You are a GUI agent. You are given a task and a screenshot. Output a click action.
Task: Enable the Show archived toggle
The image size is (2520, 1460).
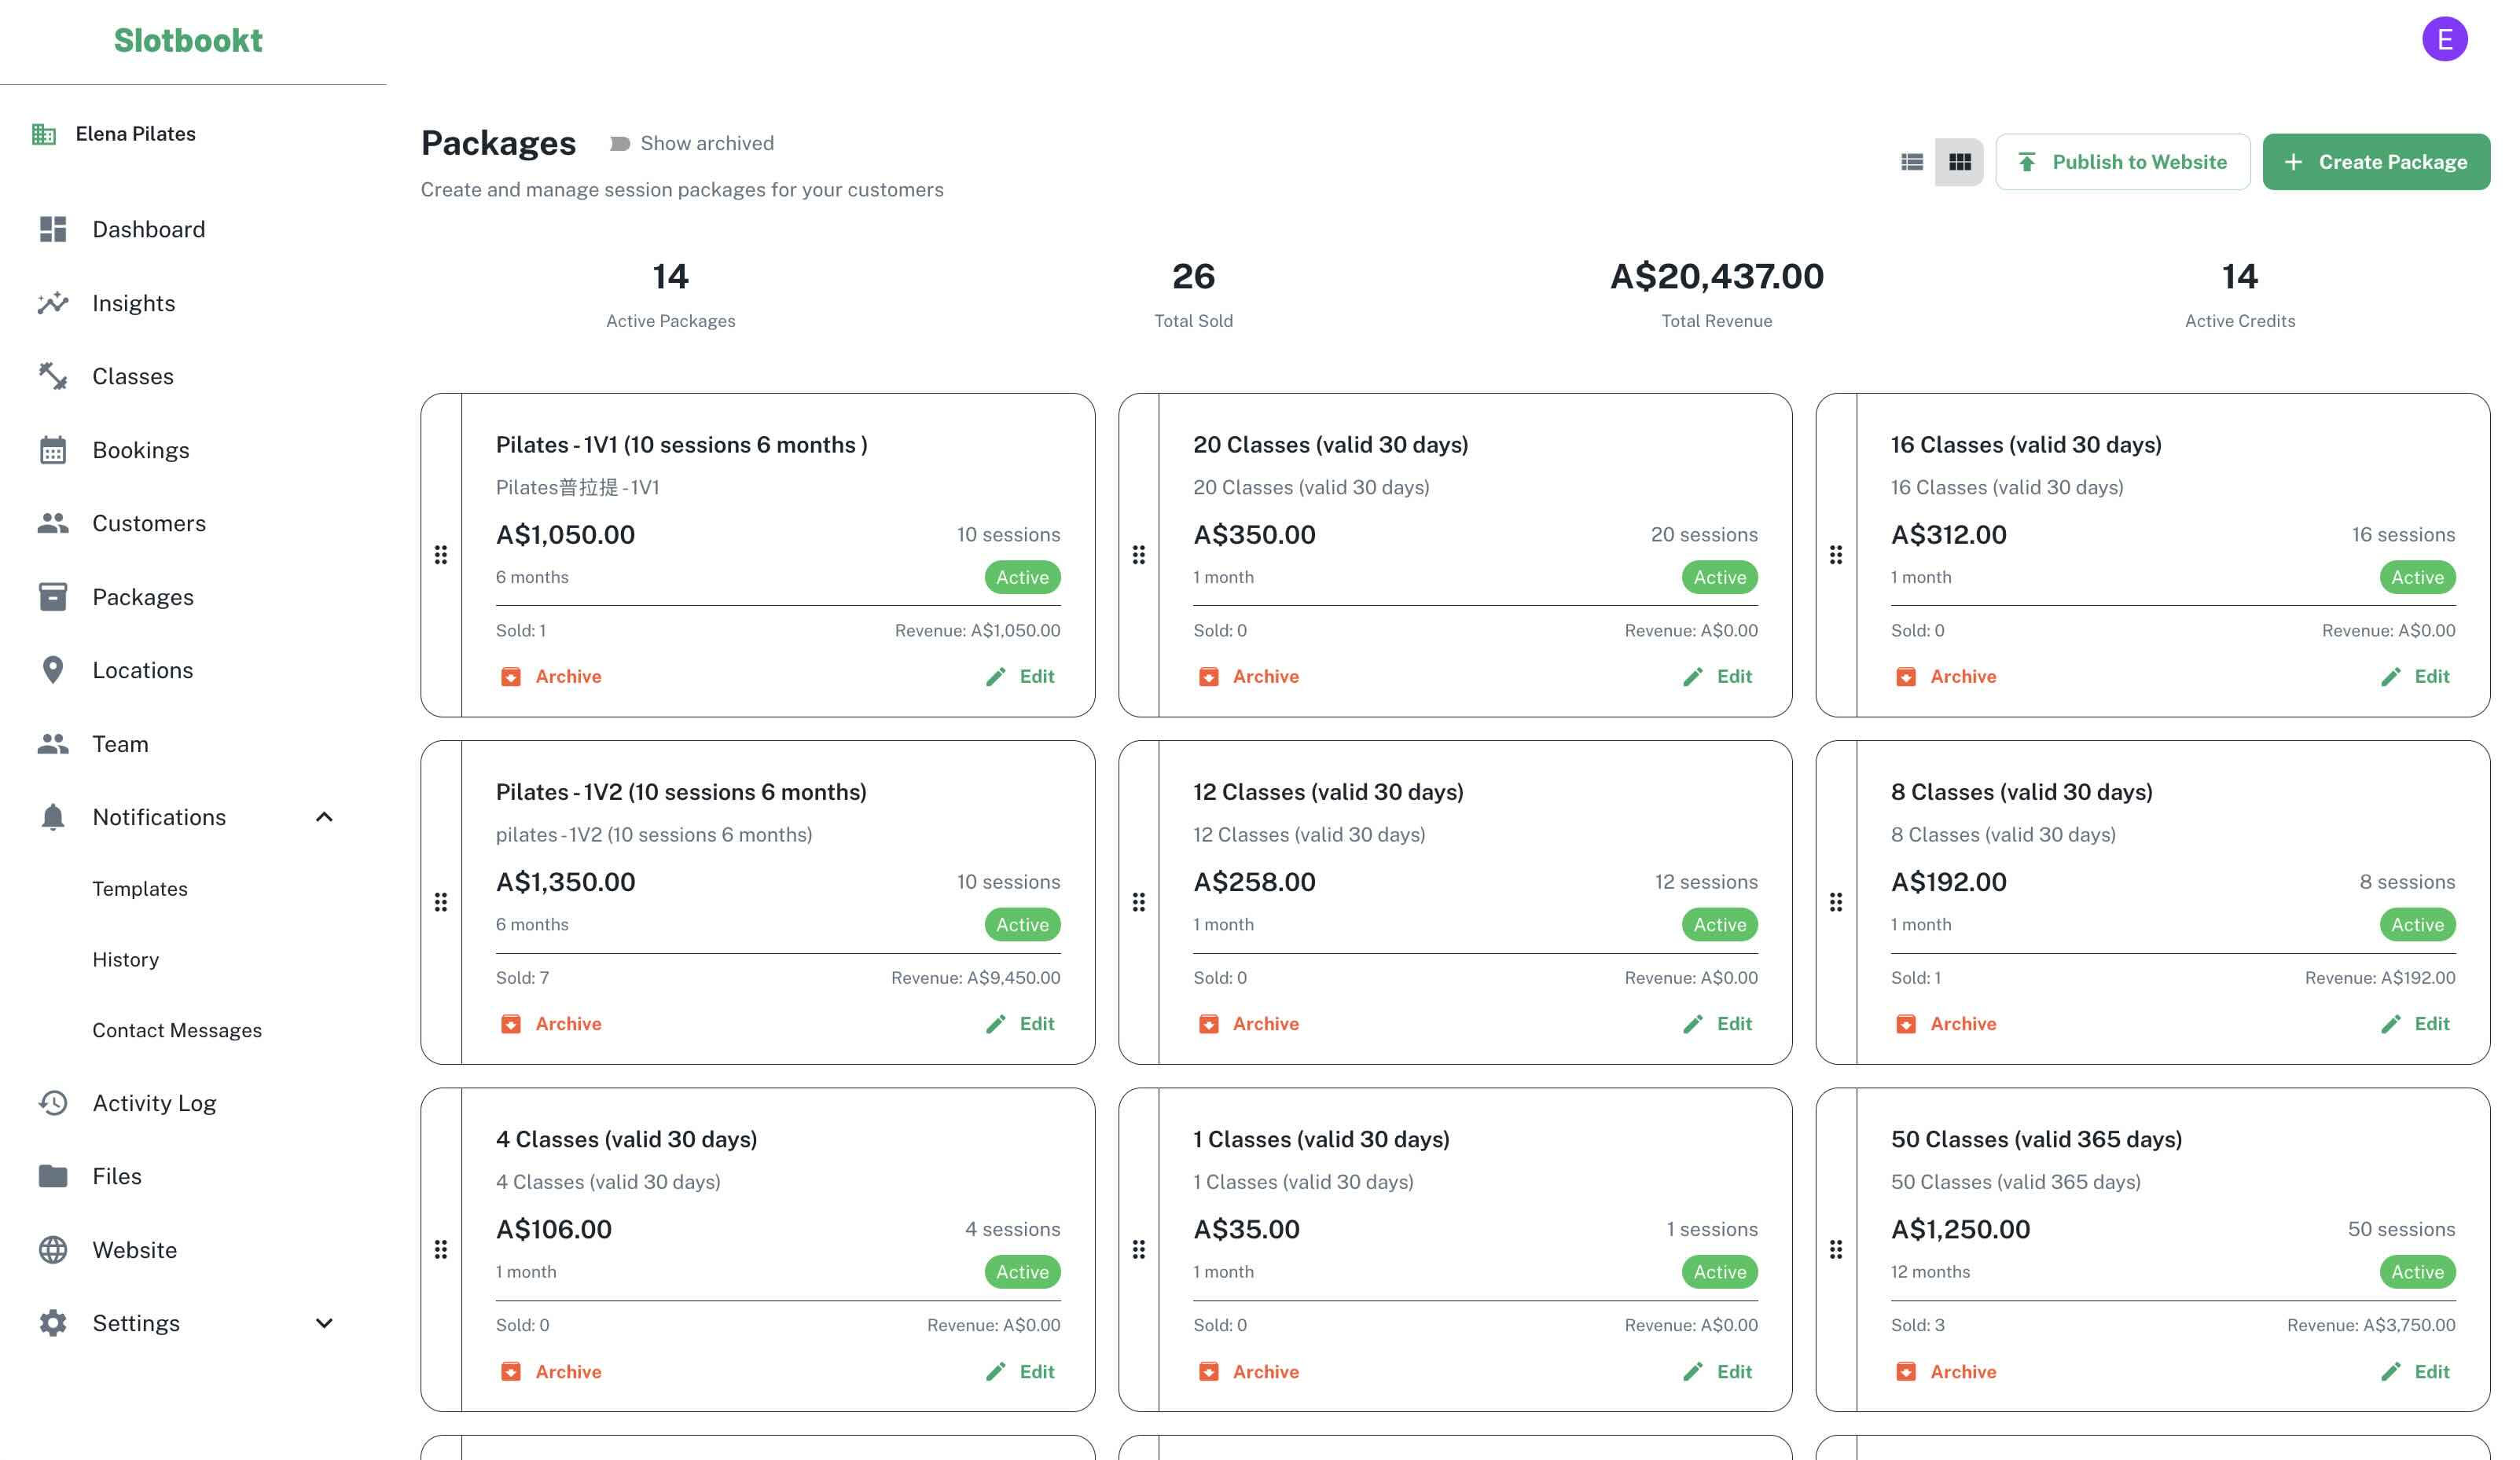tap(620, 142)
